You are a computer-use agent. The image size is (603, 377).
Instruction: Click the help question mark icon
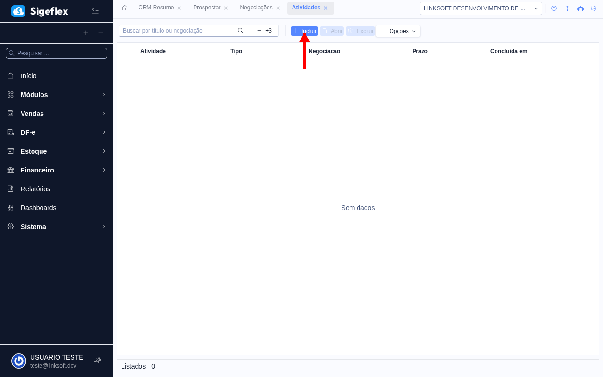554,8
